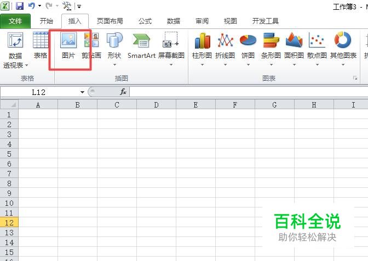
Task: Click the fx Insert Function button
Action: coord(123,92)
